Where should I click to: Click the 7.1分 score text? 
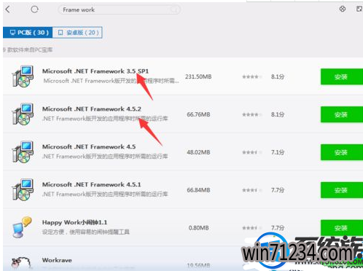click(278, 152)
